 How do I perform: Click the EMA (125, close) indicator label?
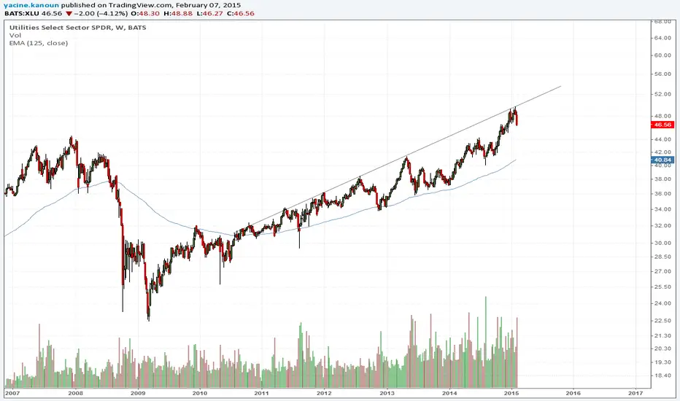click(39, 43)
